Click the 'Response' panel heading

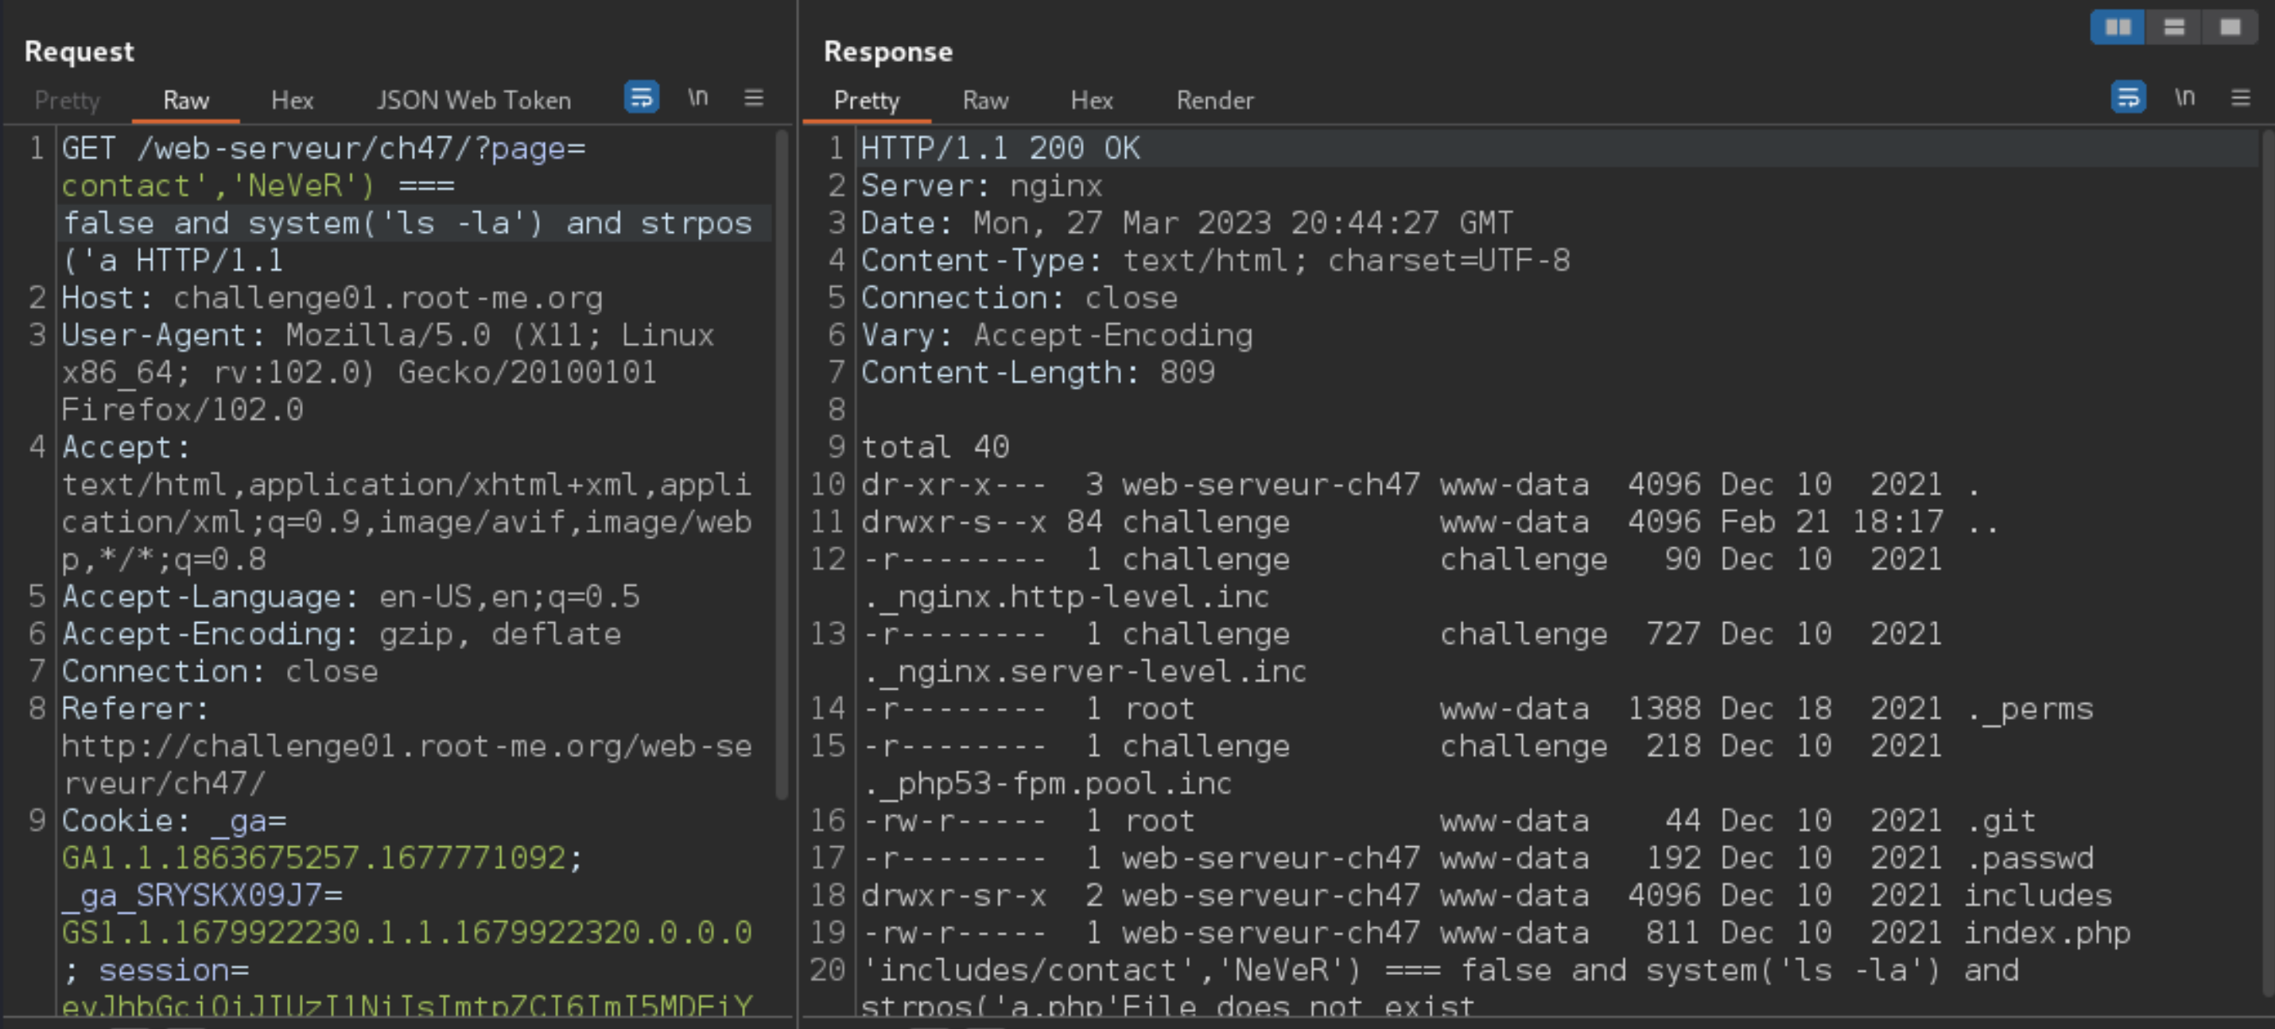point(888,52)
